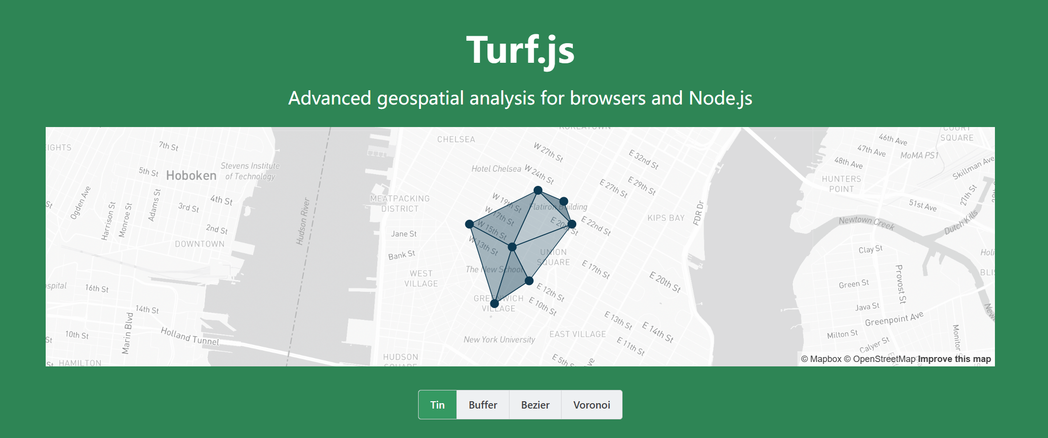Click the Marin Blvd label

127,334
